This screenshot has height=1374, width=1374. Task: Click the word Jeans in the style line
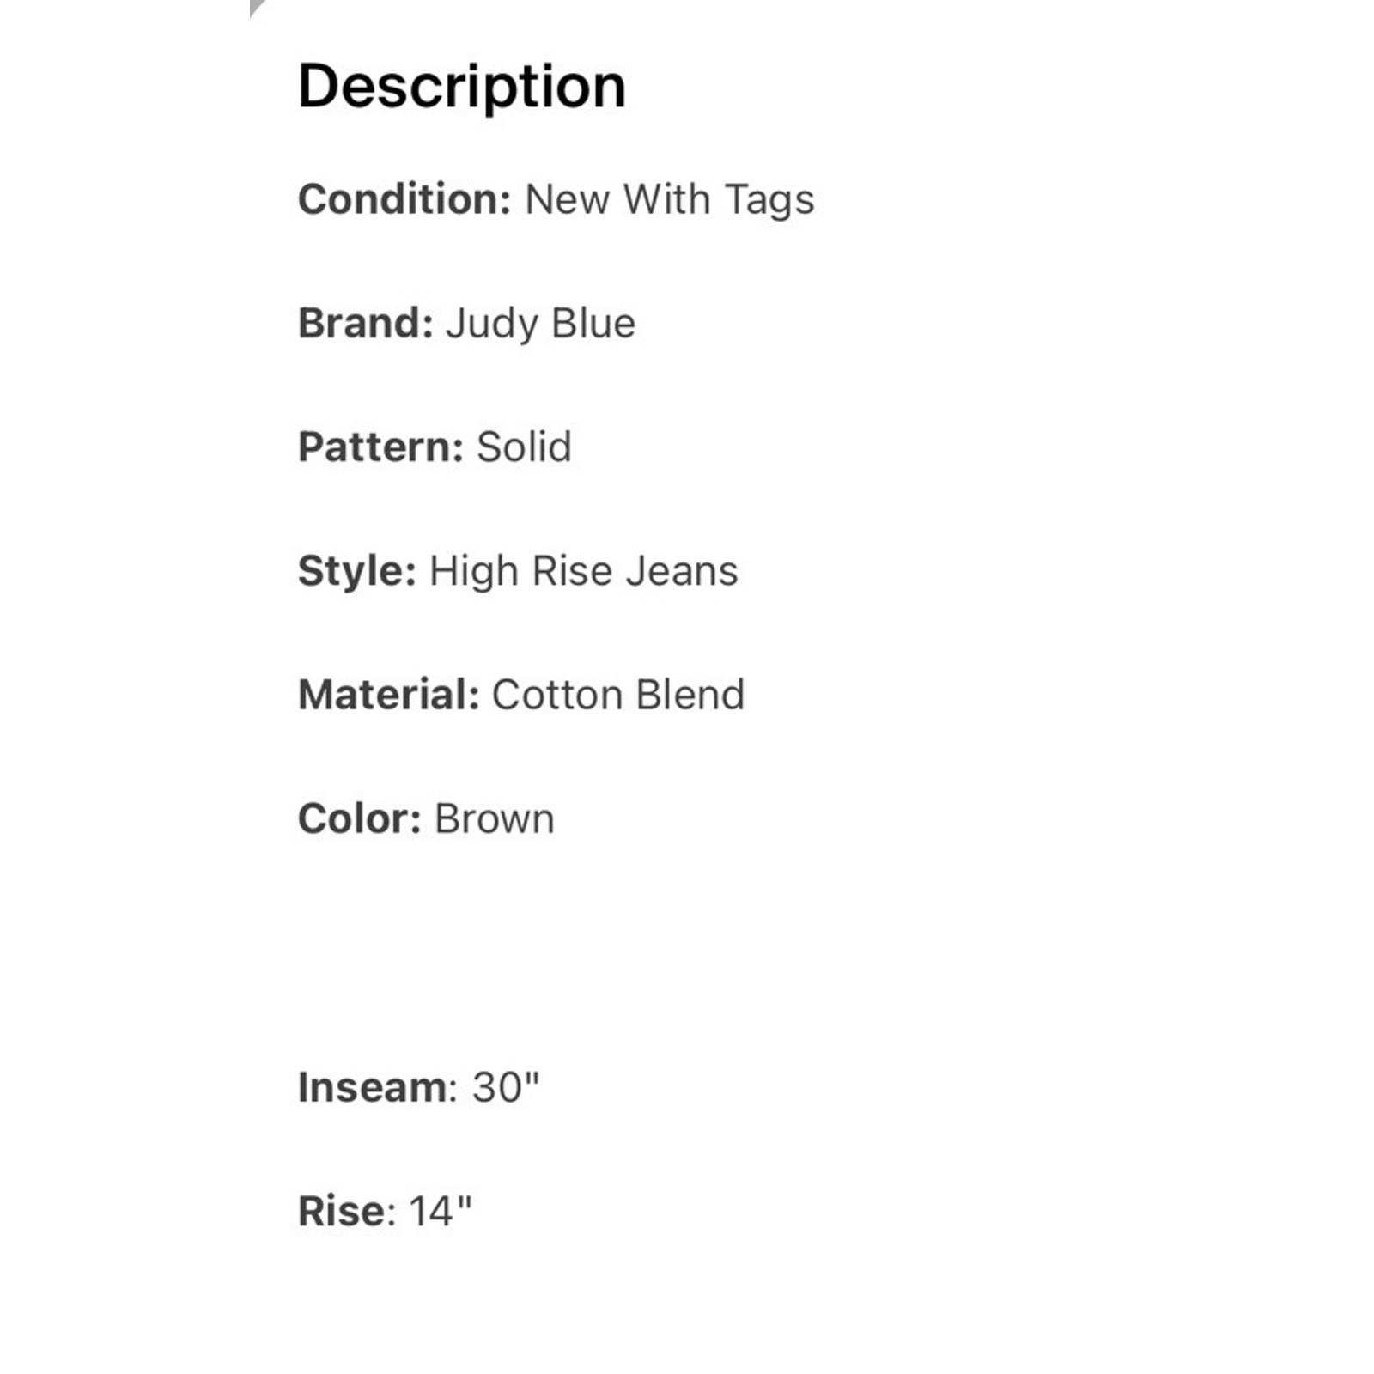(x=682, y=572)
